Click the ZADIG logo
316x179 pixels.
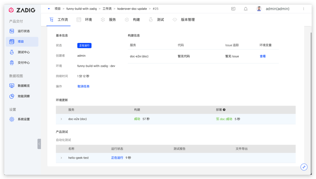click(x=22, y=10)
